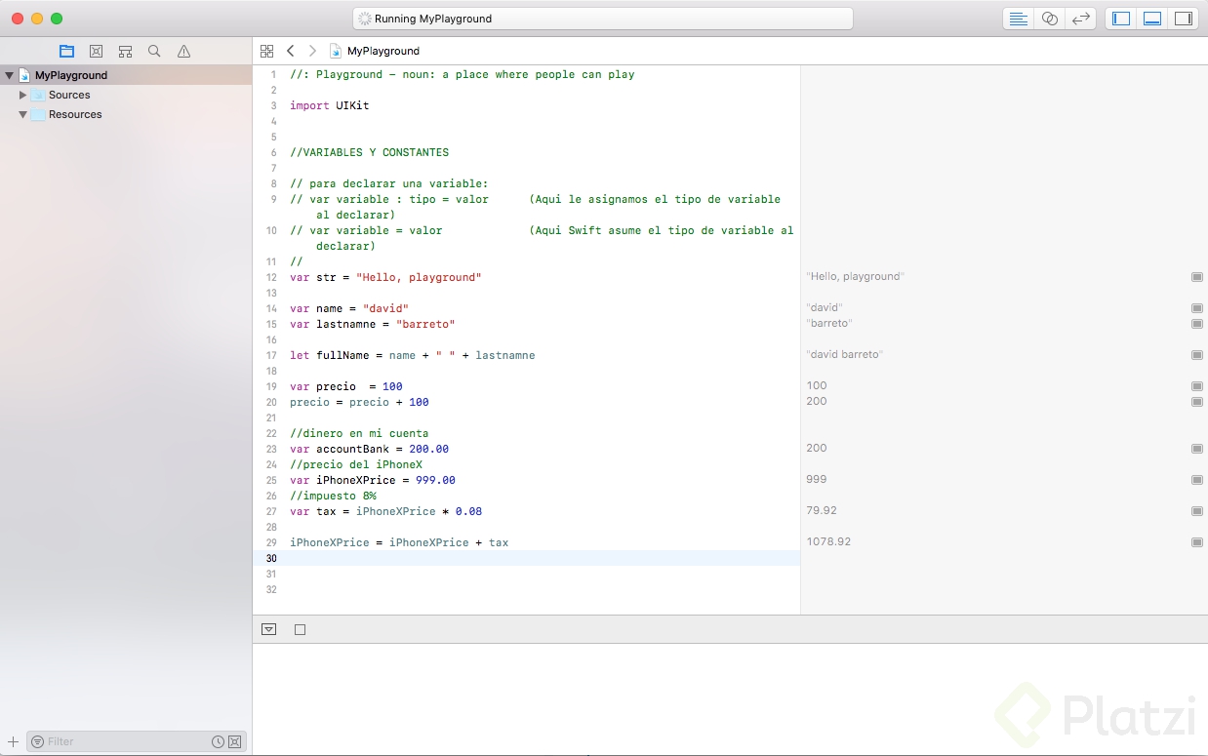This screenshot has height=756, width=1208.
Task: Toggle the Debug area panel
Action: coord(1151,19)
